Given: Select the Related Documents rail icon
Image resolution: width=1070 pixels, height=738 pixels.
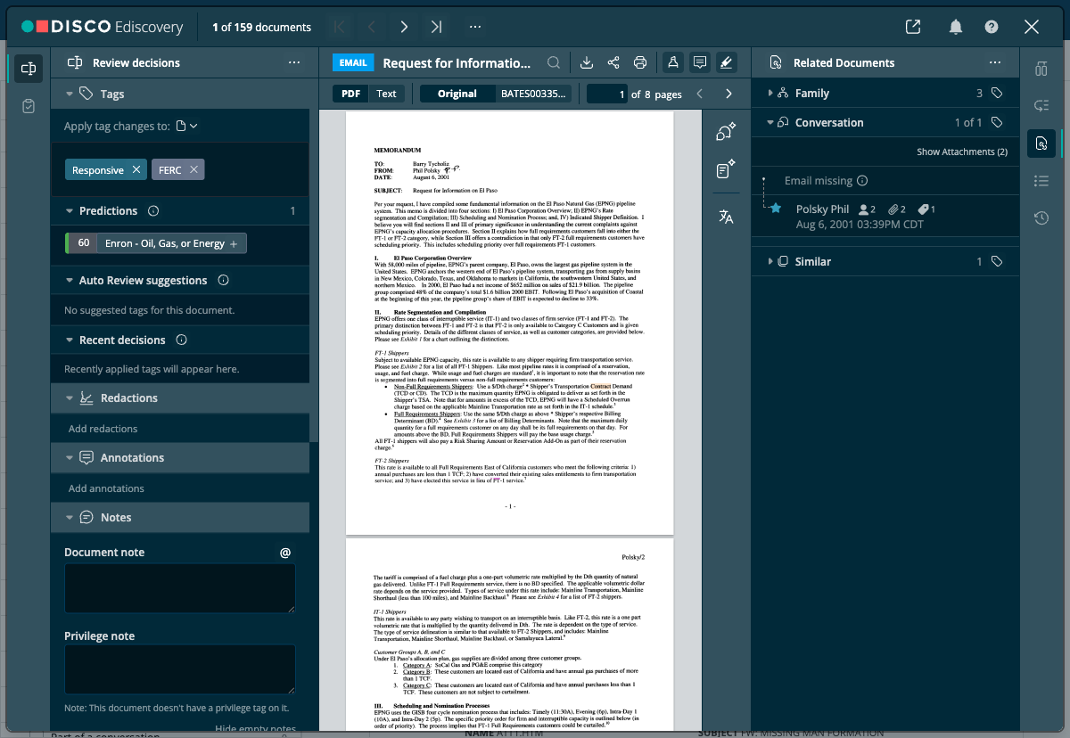Looking at the screenshot, I should point(1041,143).
